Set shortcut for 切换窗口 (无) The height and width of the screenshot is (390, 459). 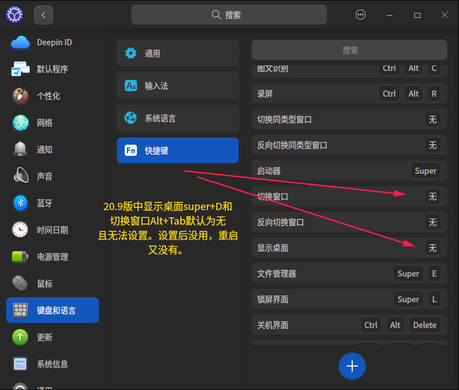[x=432, y=196]
